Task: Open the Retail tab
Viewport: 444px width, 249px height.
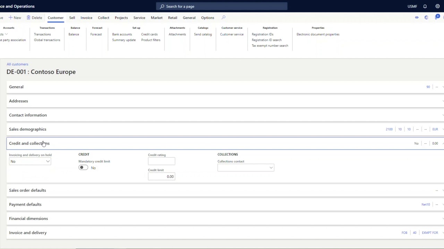Action: pos(172,18)
